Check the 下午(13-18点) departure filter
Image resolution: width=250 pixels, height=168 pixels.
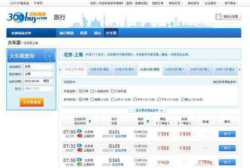point(159,99)
